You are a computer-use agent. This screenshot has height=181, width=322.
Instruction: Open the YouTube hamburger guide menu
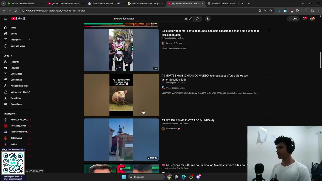click(x=5, y=19)
